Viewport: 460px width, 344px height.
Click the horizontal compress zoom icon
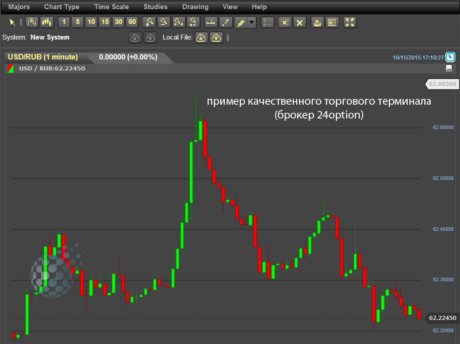(193, 22)
